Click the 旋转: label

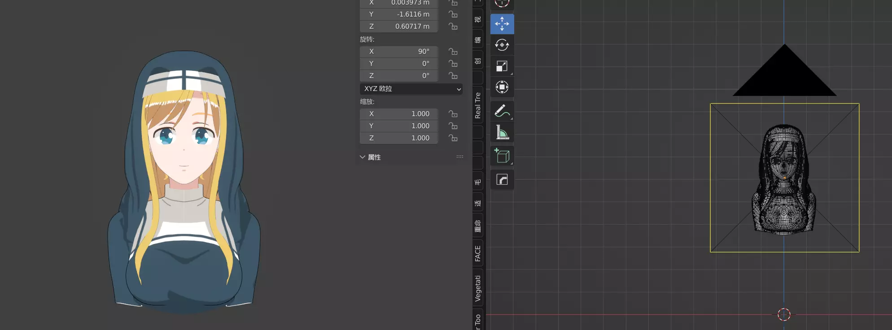[x=367, y=39]
